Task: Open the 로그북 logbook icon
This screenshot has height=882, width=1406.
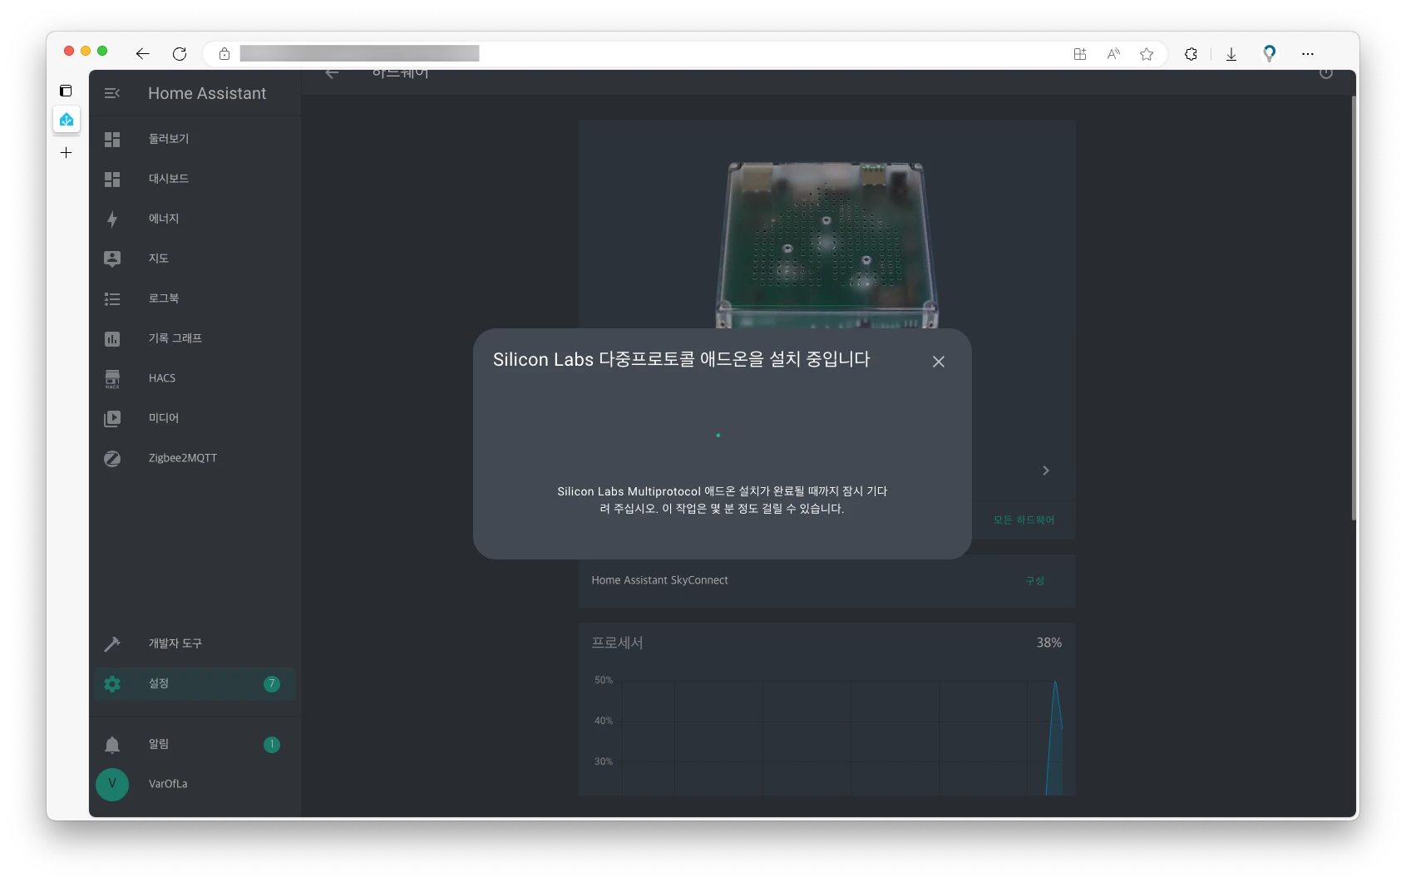Action: pyautogui.click(x=112, y=298)
